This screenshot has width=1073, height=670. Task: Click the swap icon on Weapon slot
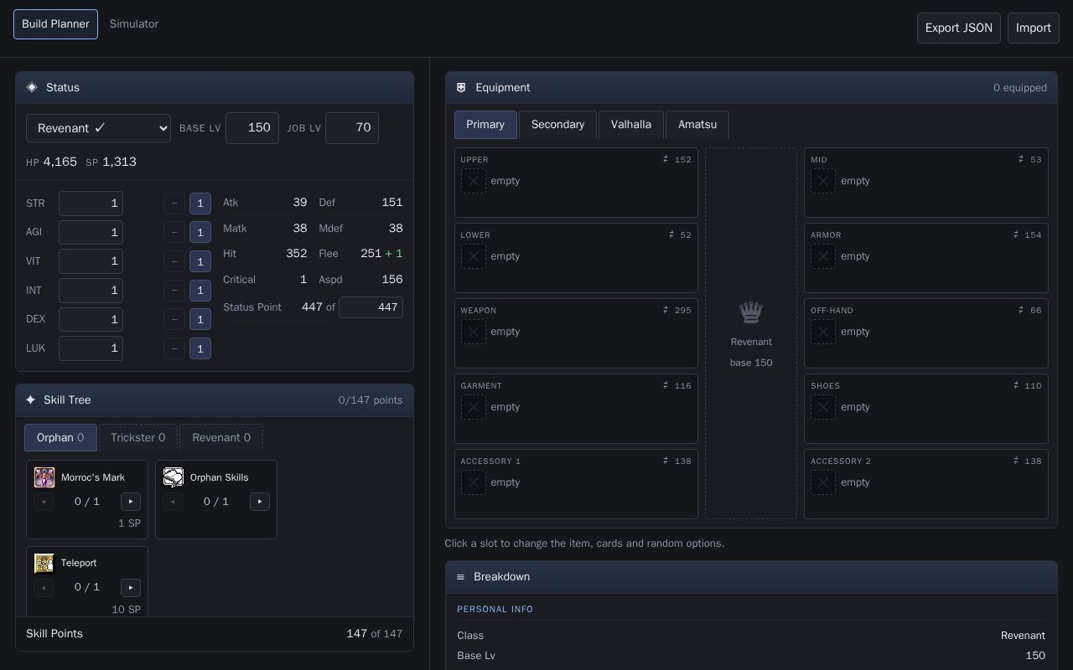pos(666,310)
